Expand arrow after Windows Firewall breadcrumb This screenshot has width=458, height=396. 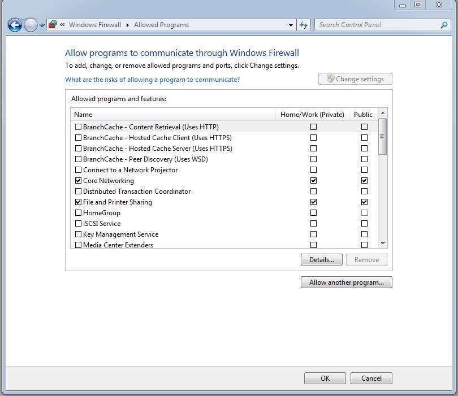coord(128,25)
